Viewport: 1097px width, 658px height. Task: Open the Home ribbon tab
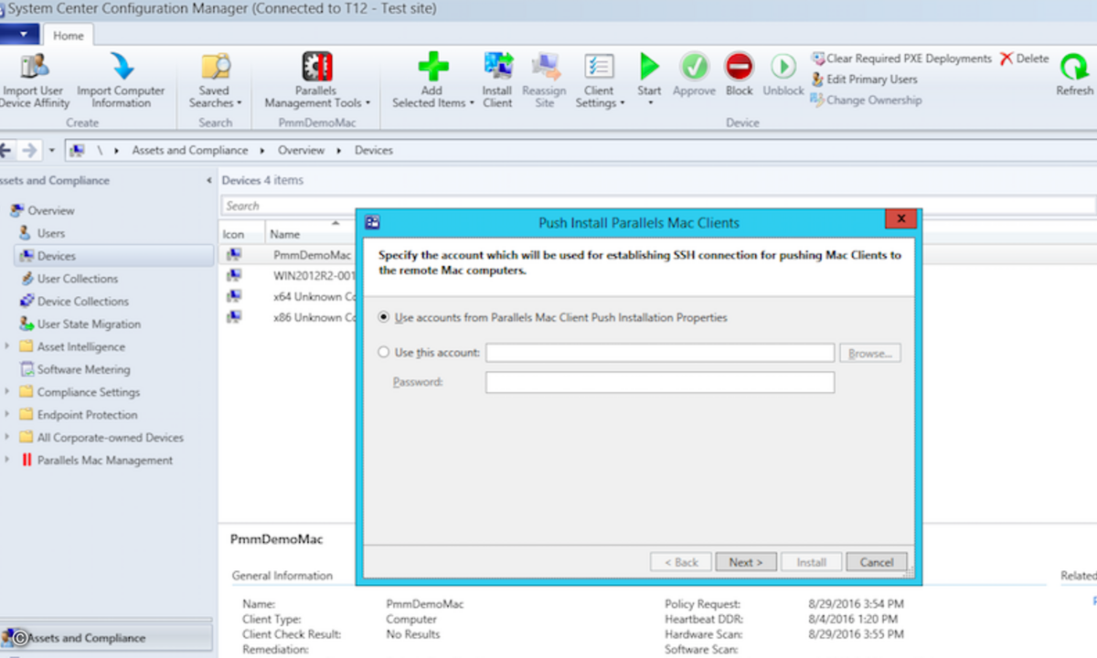click(69, 36)
